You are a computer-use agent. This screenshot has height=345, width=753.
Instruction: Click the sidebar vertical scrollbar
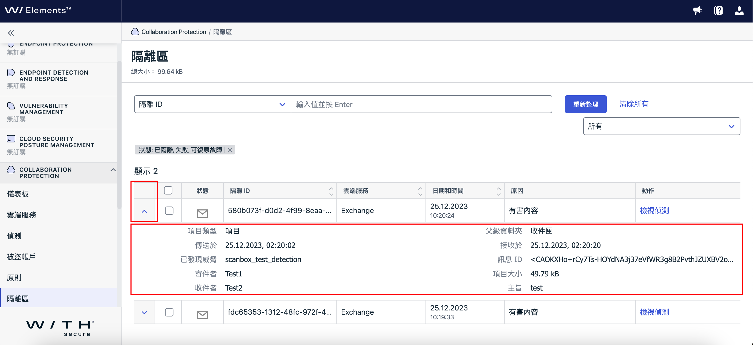pyautogui.click(x=119, y=134)
